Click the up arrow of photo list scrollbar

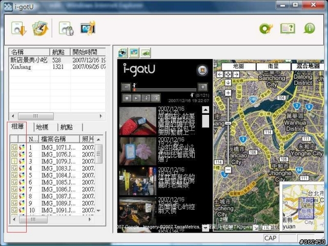tap(98, 139)
